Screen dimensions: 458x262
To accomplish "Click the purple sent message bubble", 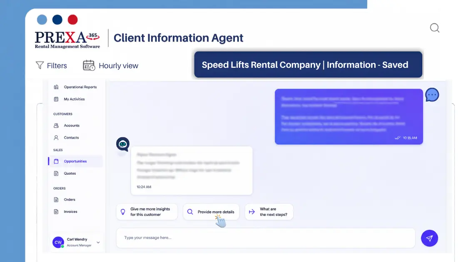I will (349, 117).
